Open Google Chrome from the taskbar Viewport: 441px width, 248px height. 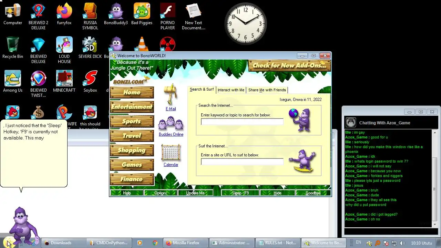pos(155,243)
